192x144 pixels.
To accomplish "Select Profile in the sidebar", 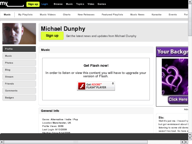I will [x=19, y=49].
